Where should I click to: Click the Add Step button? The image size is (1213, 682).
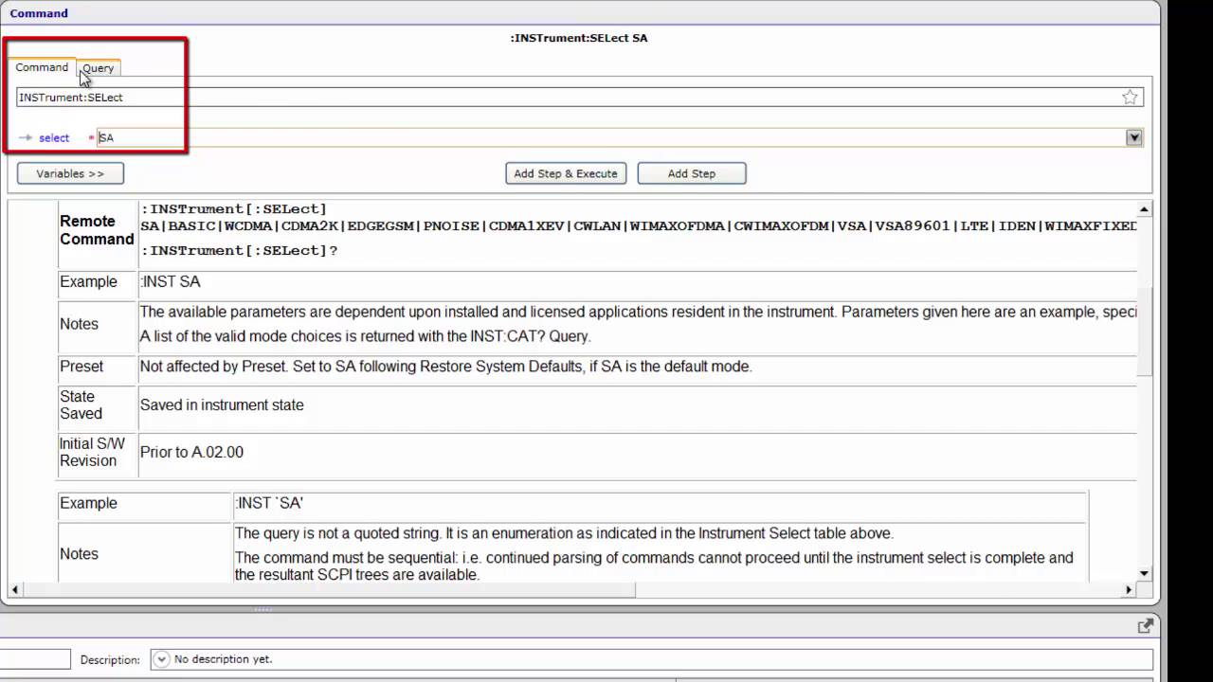(x=692, y=173)
